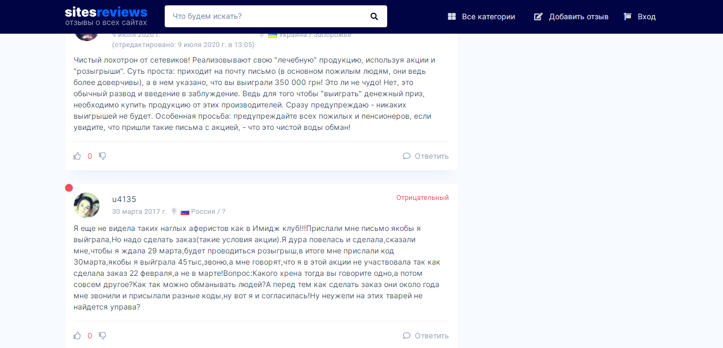Viewport: 723px width, 348px height.
Task: Thumbs down the review by u4135
Action: coord(103,336)
